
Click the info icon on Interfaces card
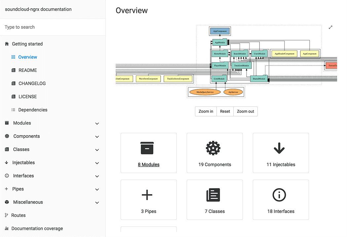279,195
